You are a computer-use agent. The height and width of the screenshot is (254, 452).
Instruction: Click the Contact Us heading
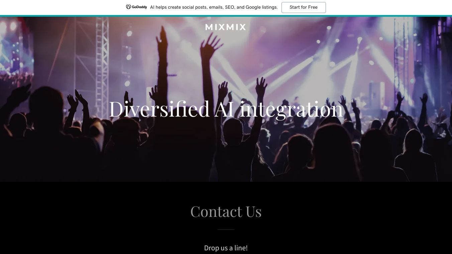click(x=226, y=211)
